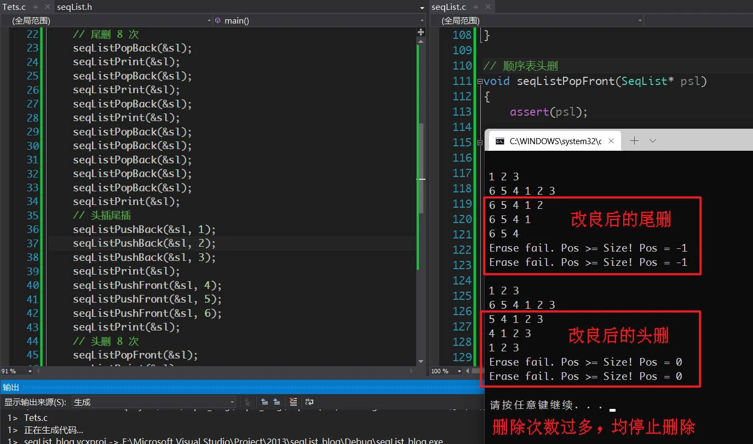The width and height of the screenshot is (753, 444).
Task: Click output line '1> Tets.c'
Action: [27, 418]
